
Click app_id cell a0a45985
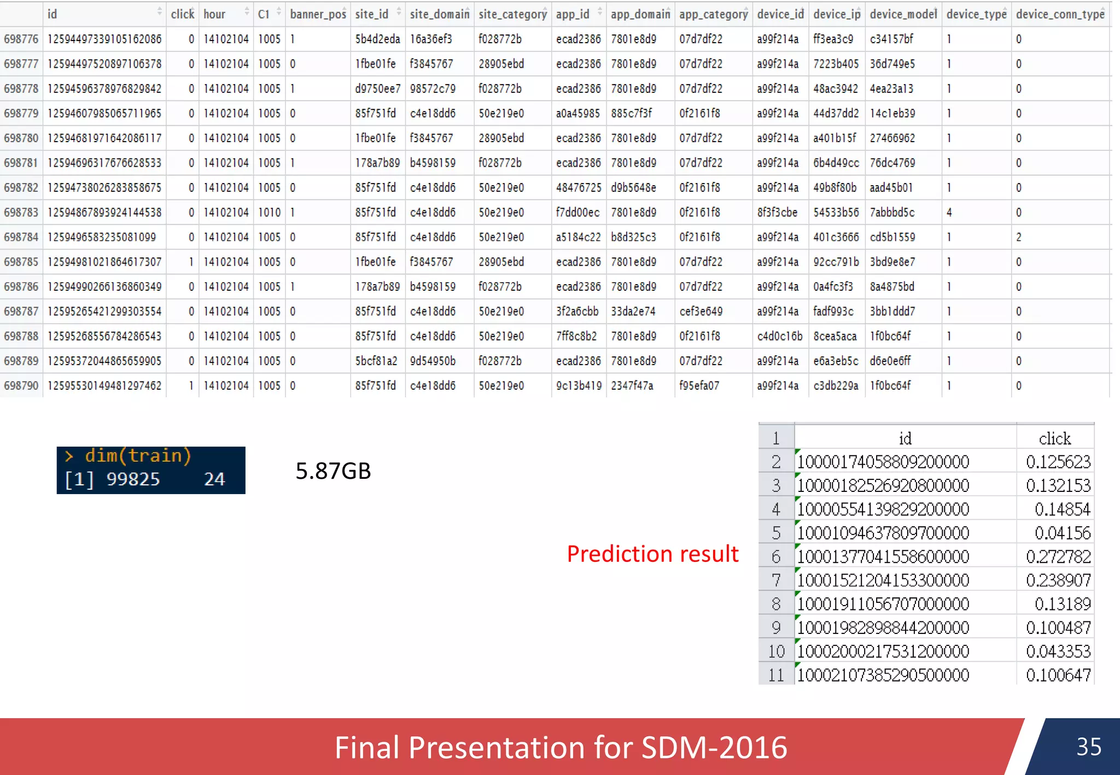pos(578,114)
